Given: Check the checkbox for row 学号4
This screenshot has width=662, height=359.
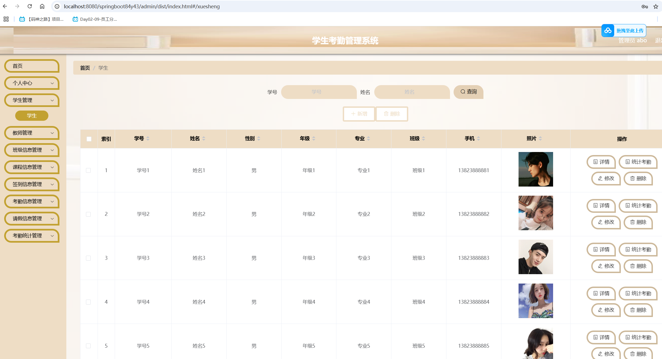Looking at the screenshot, I should pos(88,302).
